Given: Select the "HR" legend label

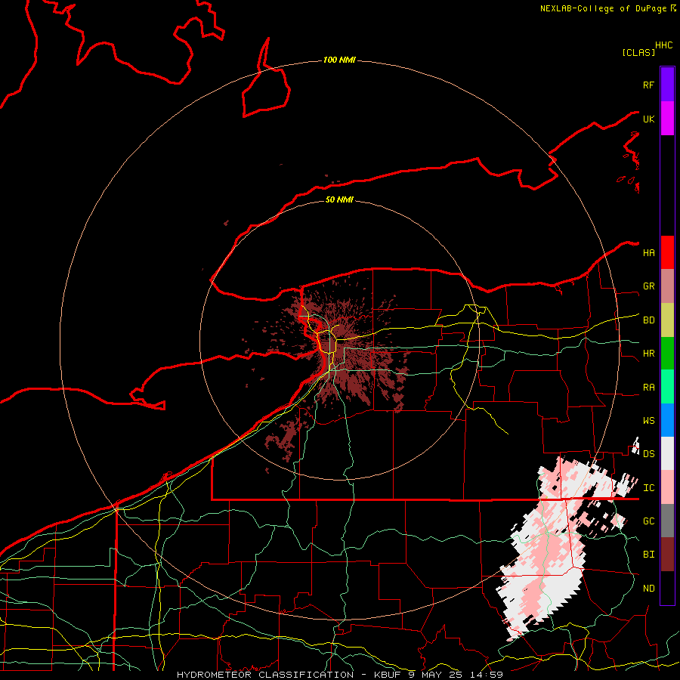Looking at the screenshot, I should pos(648,354).
